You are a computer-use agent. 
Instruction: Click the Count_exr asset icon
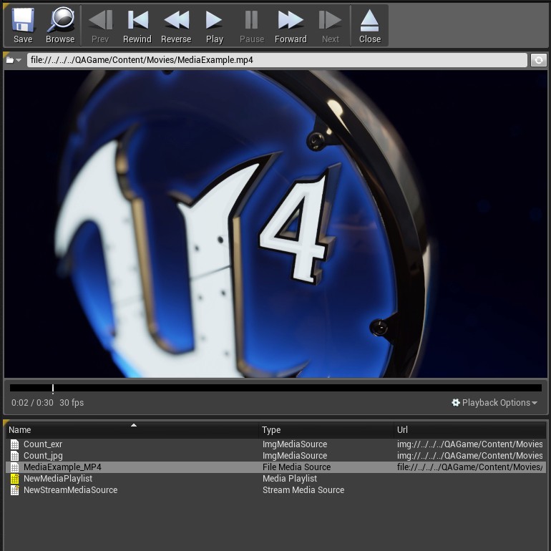(14, 444)
